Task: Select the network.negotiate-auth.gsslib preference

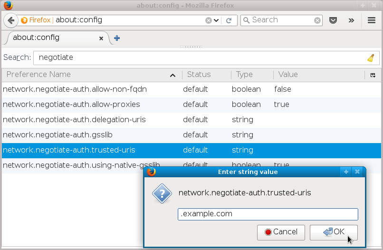Action: click(191, 135)
